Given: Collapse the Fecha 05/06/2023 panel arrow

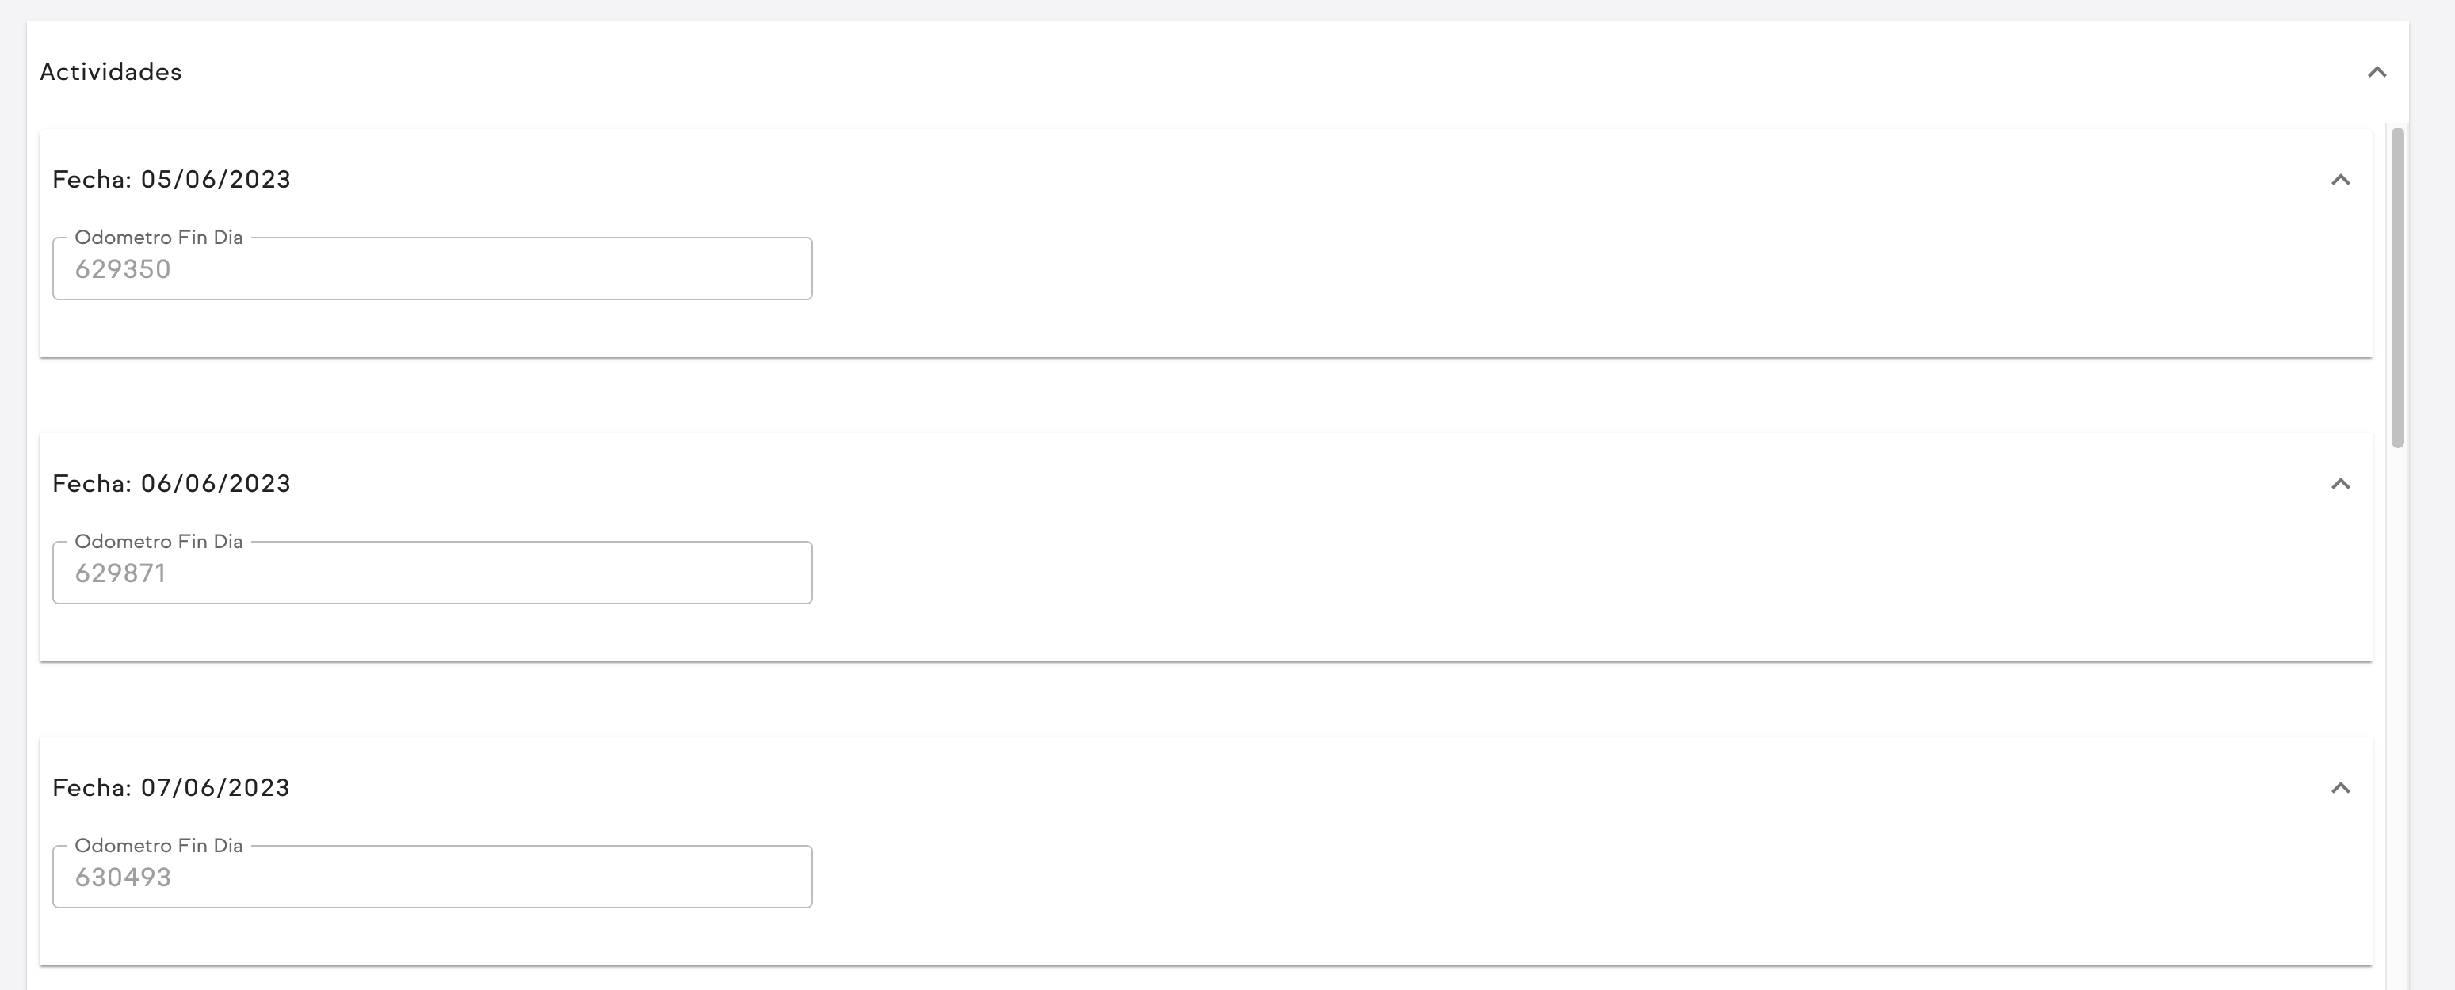Looking at the screenshot, I should (2341, 180).
